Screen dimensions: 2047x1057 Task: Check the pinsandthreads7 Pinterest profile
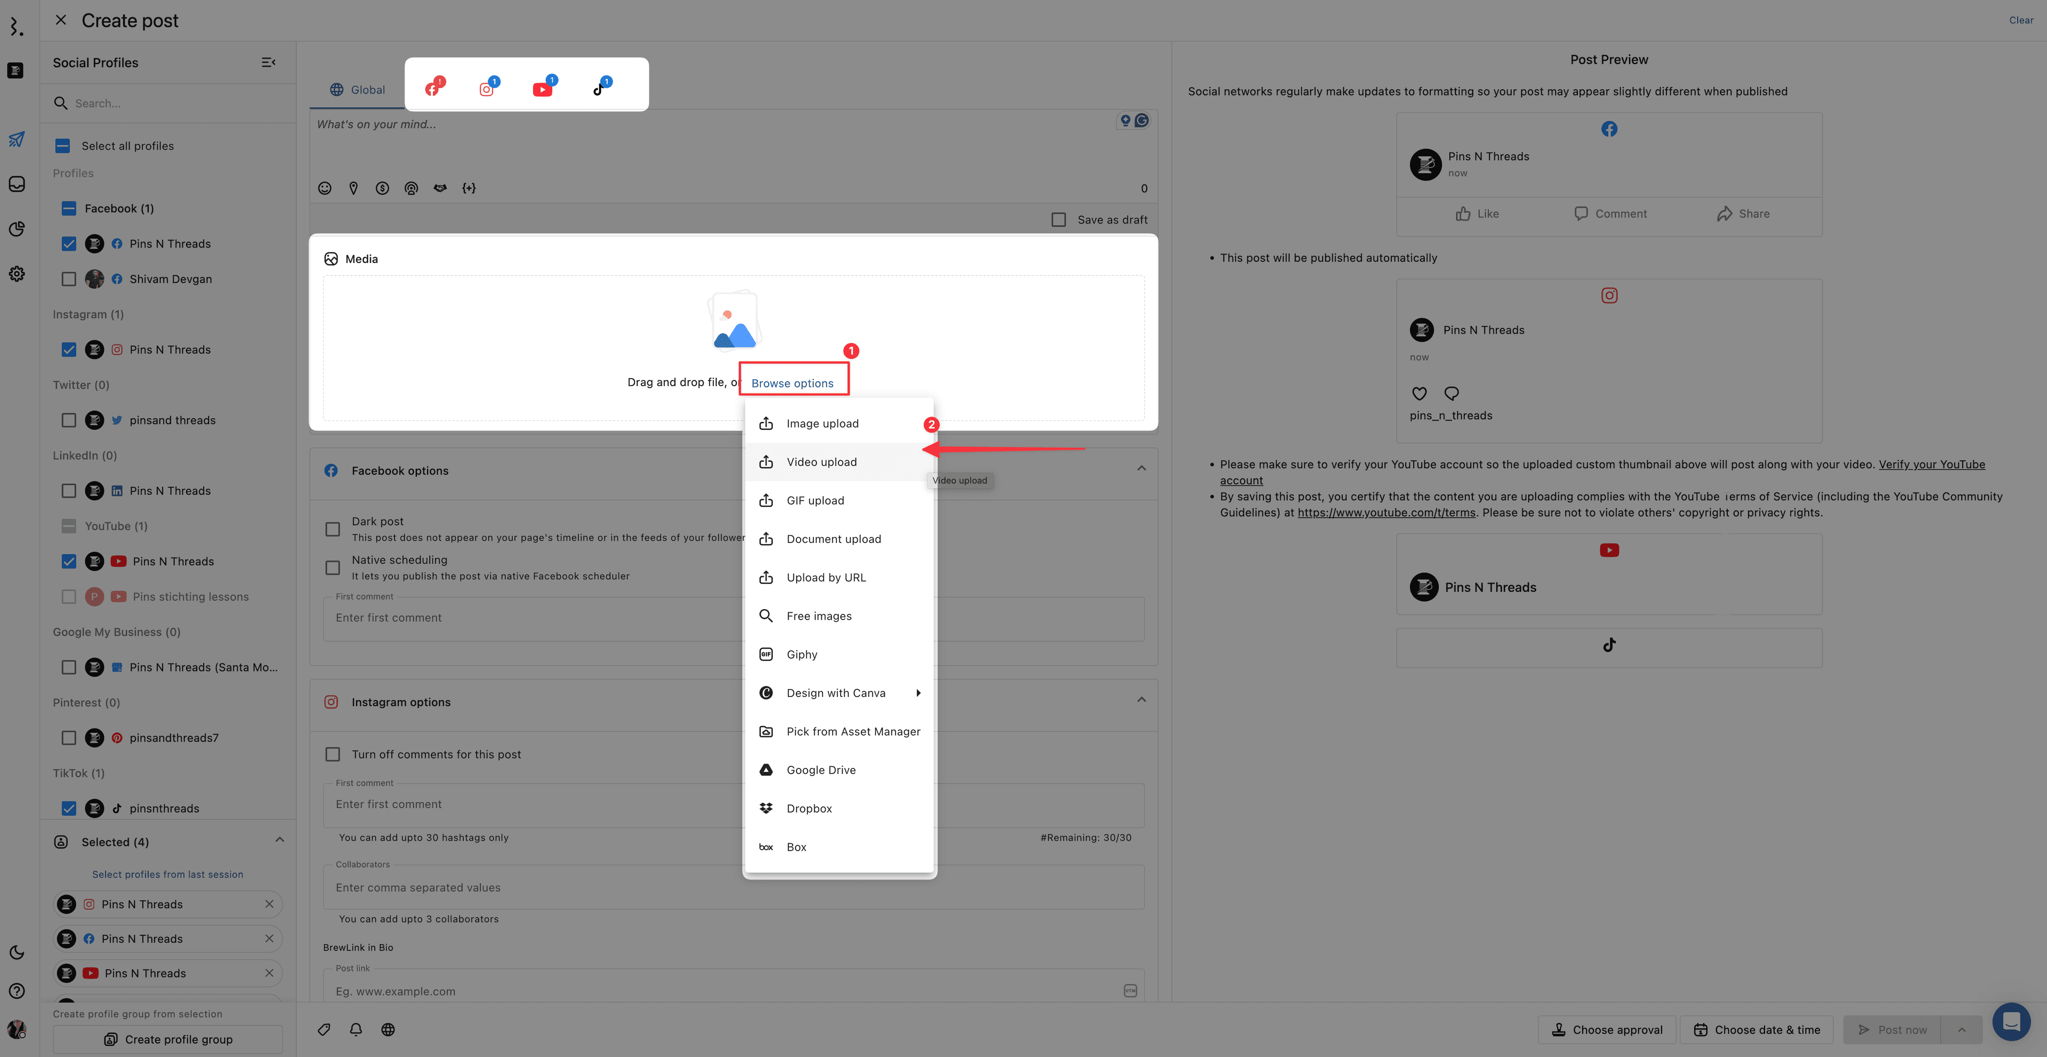point(69,738)
